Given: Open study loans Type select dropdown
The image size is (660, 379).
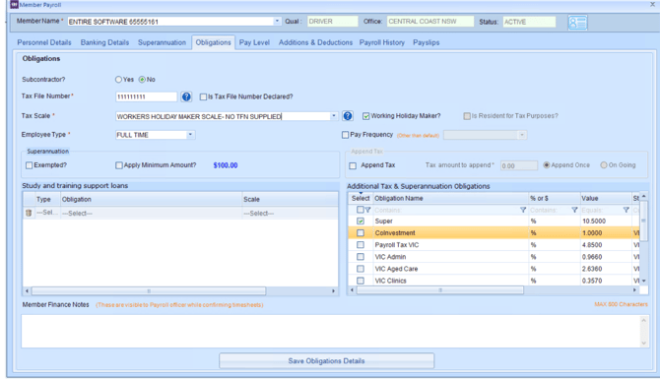Looking at the screenshot, I should tap(46, 213).
